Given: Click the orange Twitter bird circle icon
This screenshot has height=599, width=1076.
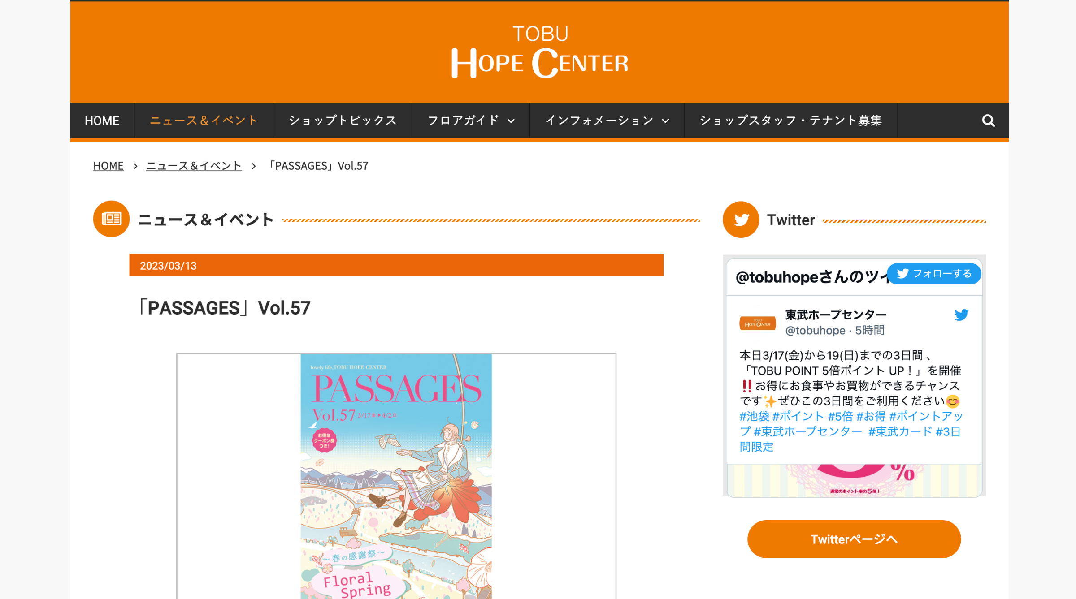Looking at the screenshot, I should pos(741,220).
